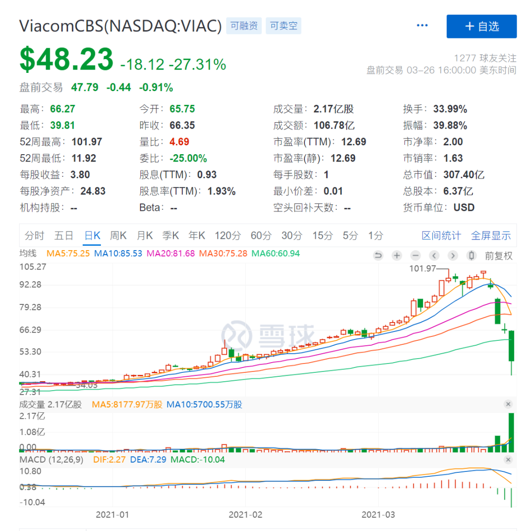Pan chart right with right chevron icon

coord(453,255)
